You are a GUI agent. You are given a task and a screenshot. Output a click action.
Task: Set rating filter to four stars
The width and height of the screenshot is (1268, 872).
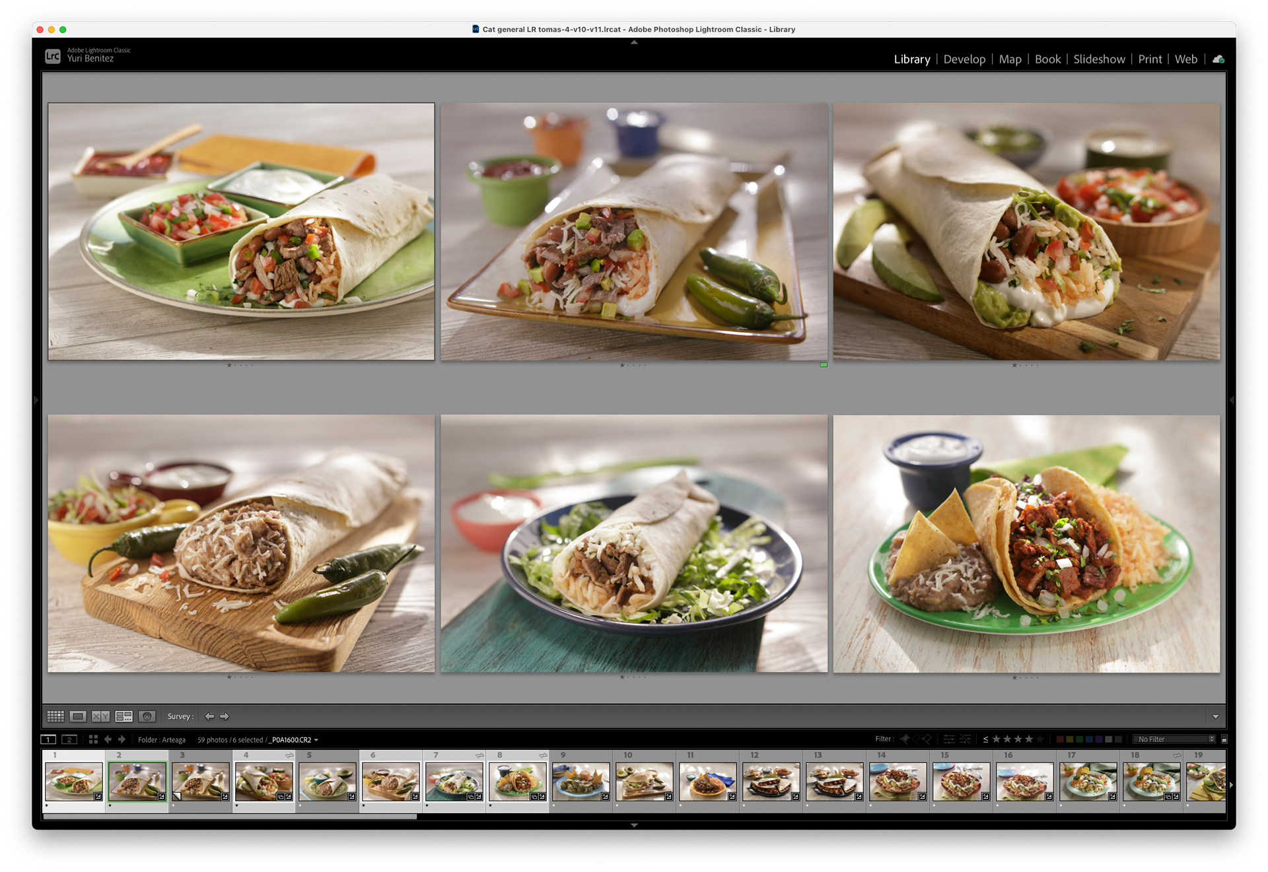pyautogui.click(x=1029, y=739)
